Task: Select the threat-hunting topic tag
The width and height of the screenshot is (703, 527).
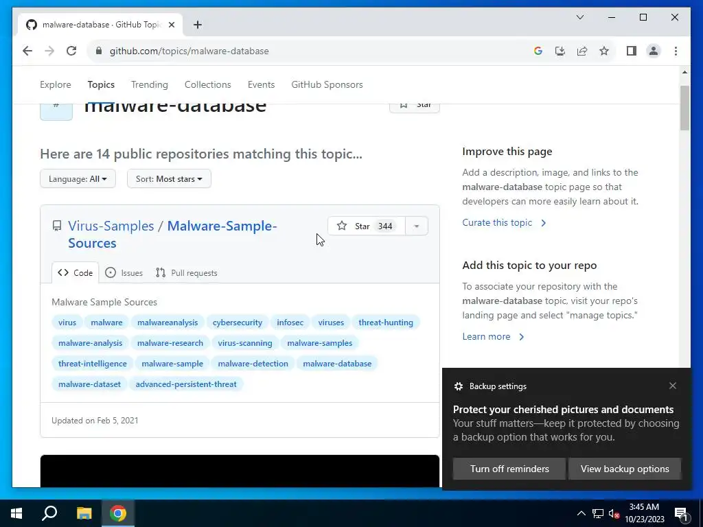Action: click(386, 323)
